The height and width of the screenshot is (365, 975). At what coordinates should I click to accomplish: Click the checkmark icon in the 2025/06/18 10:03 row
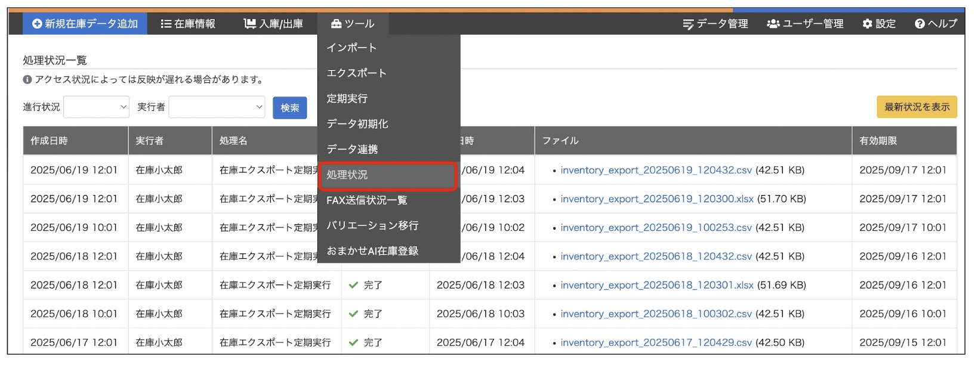353,314
